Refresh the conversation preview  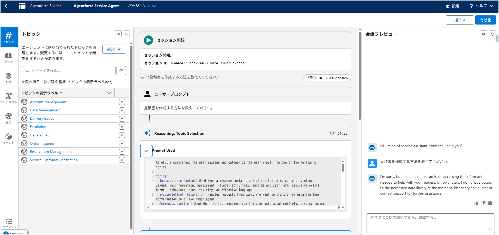[x=492, y=34]
